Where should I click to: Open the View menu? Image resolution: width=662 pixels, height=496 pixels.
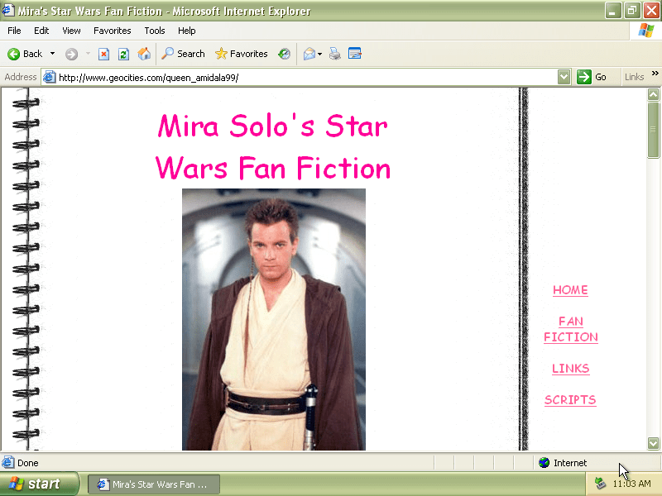pos(71,31)
